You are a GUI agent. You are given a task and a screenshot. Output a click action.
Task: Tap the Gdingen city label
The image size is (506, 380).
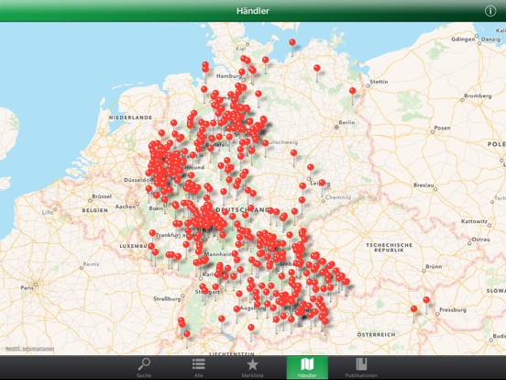click(x=463, y=39)
